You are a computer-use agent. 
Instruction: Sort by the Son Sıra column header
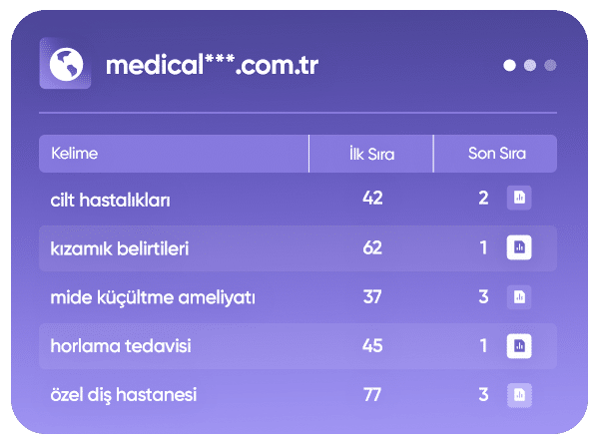click(x=496, y=154)
